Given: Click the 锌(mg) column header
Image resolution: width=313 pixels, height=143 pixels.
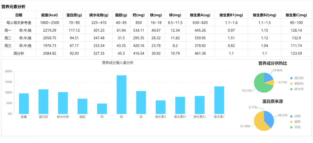Looking at the screenshot, I should coord(175,15).
